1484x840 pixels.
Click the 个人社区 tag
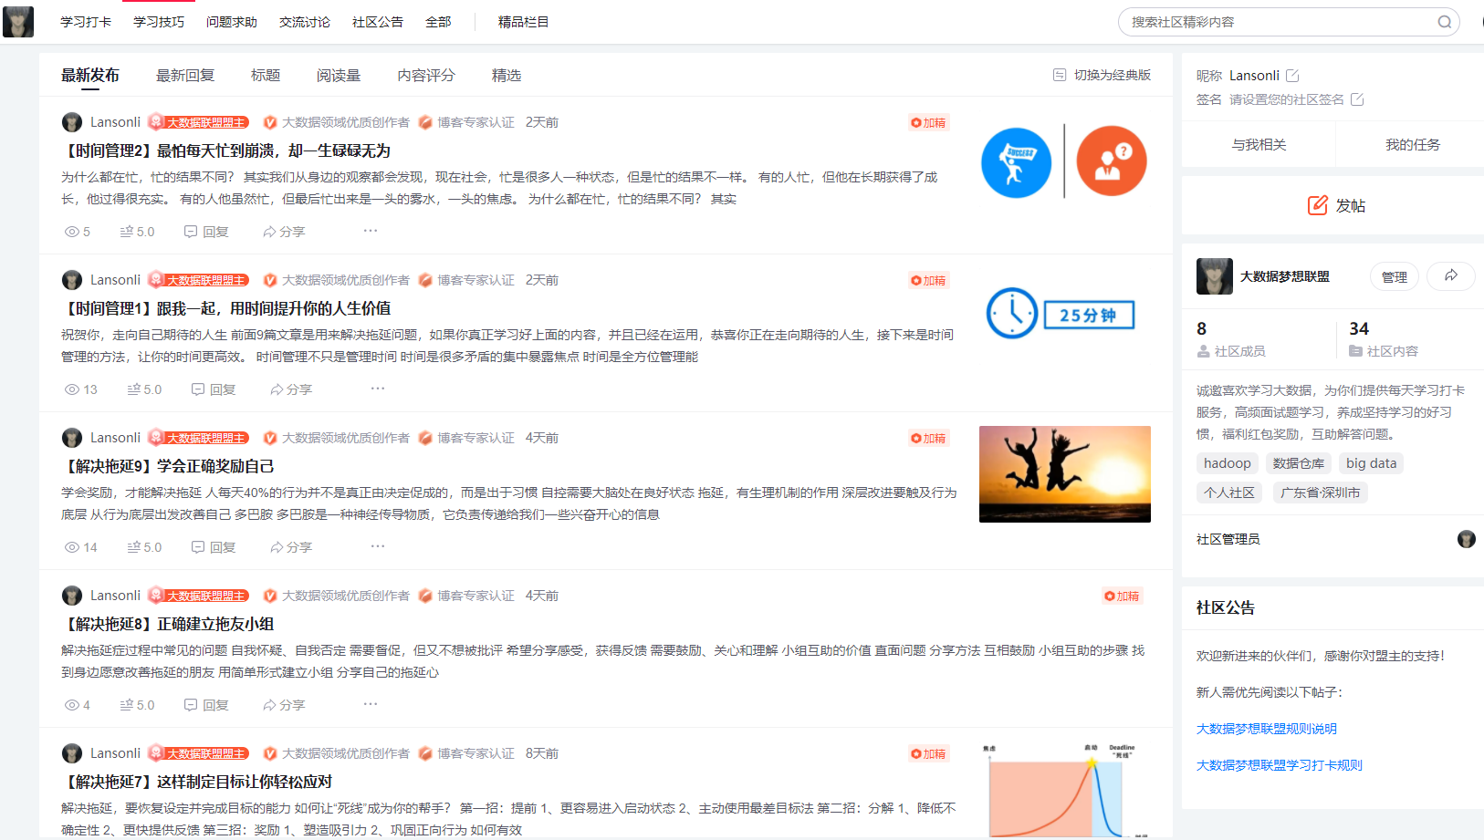coord(1229,493)
